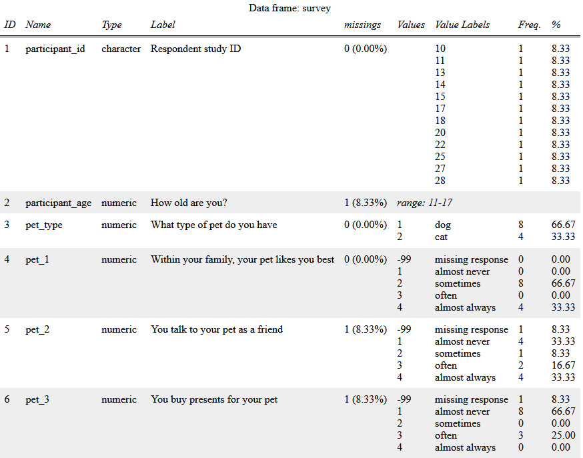Click the missings column header
This screenshot has height=458, width=583.
(362, 25)
